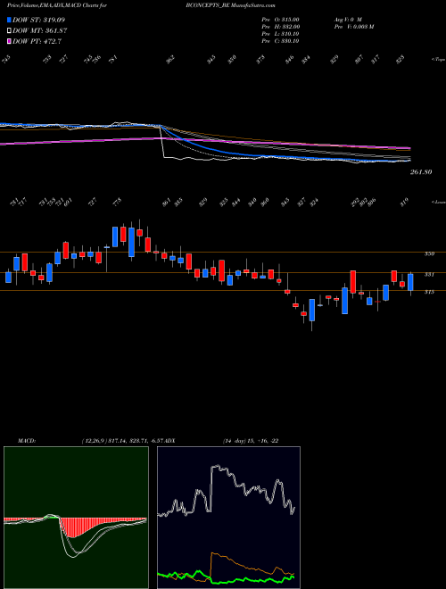This screenshot has width=446, height=589.
Task: Click the 'Pre V: 0.003 M' volume text
Action: point(353,27)
